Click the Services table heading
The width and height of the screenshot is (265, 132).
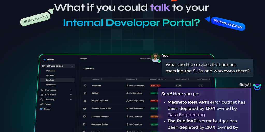pyautogui.click(x=89, y=69)
